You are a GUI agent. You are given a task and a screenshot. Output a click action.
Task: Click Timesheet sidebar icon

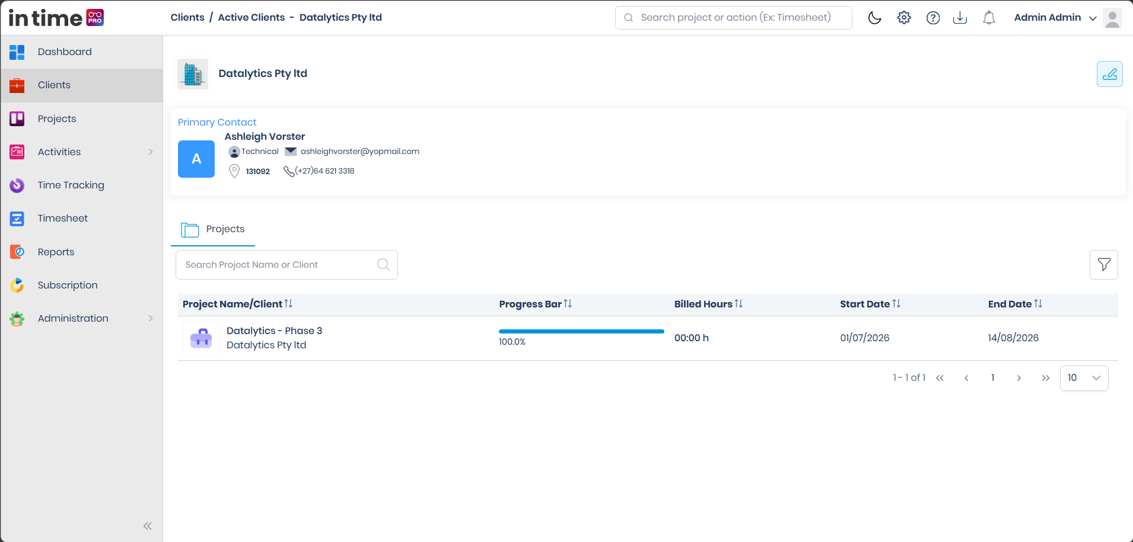coord(17,219)
